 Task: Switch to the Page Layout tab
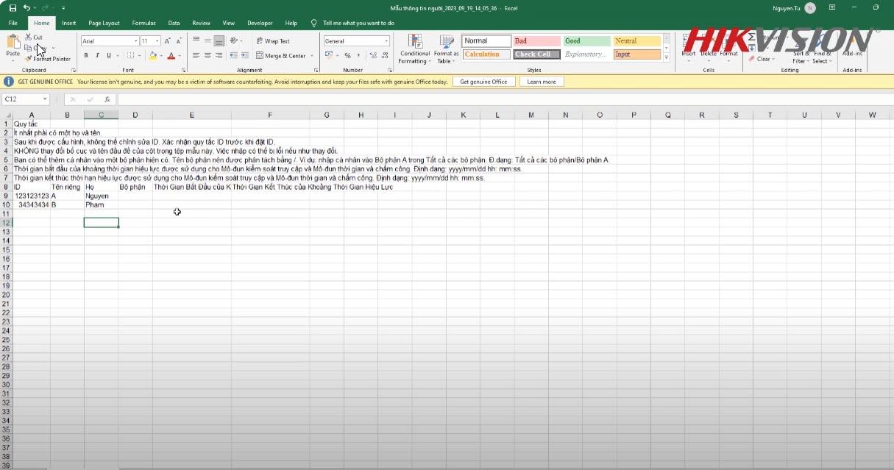[x=104, y=23]
